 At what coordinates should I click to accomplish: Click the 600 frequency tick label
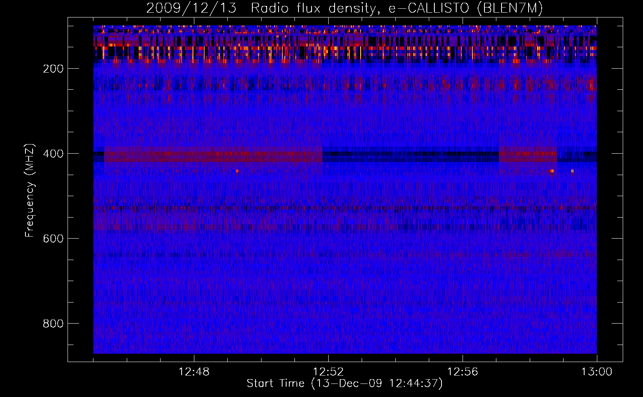click(53, 239)
